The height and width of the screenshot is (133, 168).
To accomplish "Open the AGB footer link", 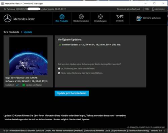I will pos(108,131).
